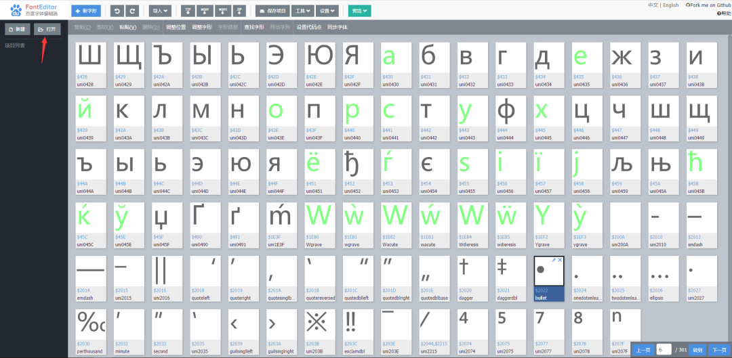Select the dagger glyph tile
Viewport: 732px width, 358px height.
pos(472,279)
